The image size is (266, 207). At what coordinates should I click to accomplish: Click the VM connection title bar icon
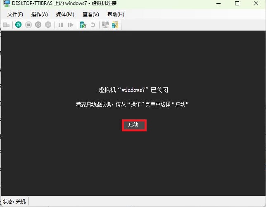click(x=7, y=3)
